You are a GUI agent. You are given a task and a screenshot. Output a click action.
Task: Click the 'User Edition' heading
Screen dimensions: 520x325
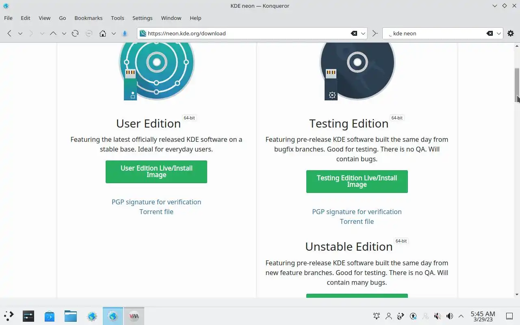click(x=148, y=123)
